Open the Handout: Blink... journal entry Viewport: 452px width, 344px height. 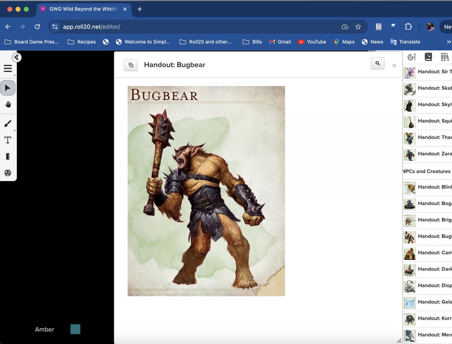(428, 187)
